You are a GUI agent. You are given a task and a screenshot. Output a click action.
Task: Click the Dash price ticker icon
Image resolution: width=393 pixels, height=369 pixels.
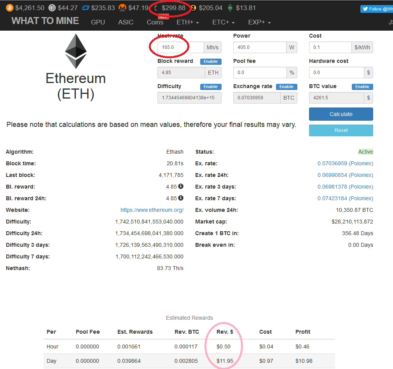pyautogui.click(x=86, y=8)
